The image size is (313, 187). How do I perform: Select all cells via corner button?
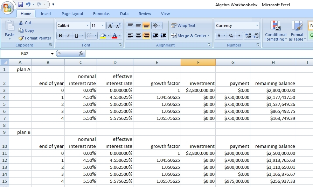pyautogui.click(x=5, y=63)
